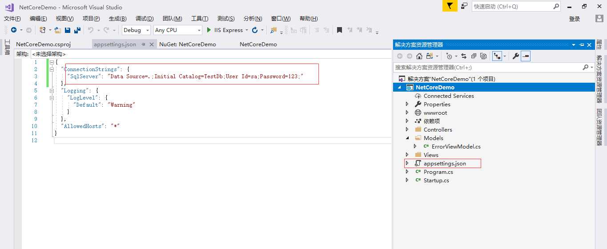Select the 解决方案"NetCoreDemo" solution node
Viewport: 607px width, 249px height.
(x=451, y=79)
